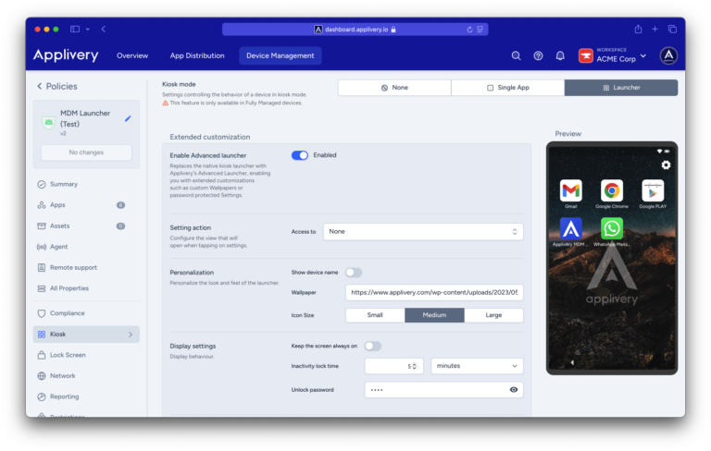Screen dimensions: 711x451
Task: Open Remote support in sidebar
Action: 86,268
